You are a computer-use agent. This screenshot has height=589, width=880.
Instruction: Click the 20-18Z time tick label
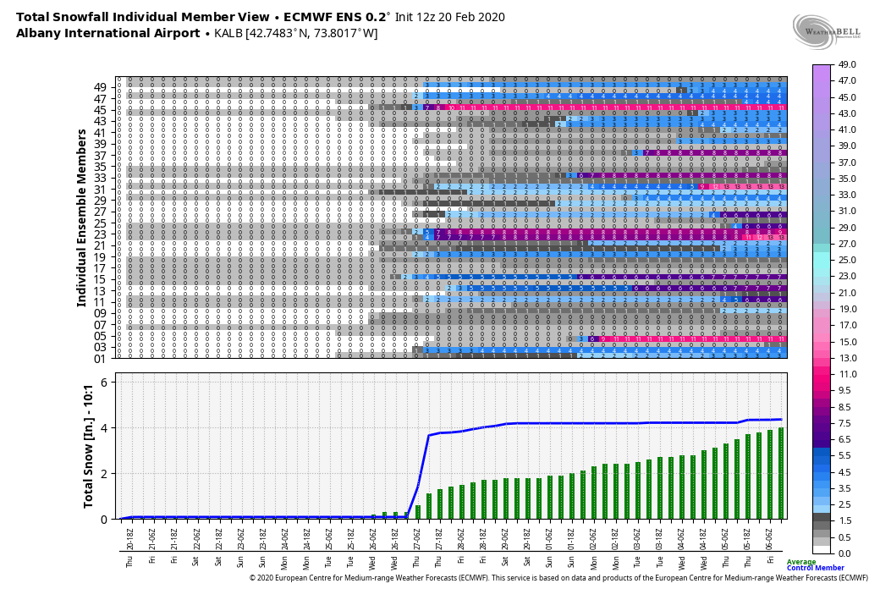[x=130, y=539]
